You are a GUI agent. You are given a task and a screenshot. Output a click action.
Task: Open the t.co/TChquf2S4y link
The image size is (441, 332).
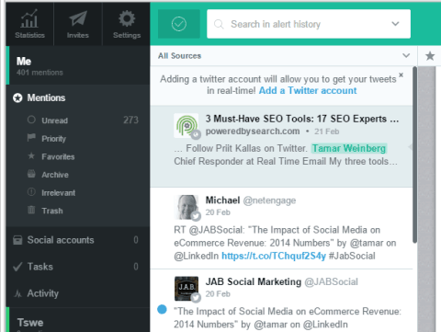point(274,256)
